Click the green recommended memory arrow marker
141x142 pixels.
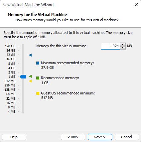click(30, 76)
